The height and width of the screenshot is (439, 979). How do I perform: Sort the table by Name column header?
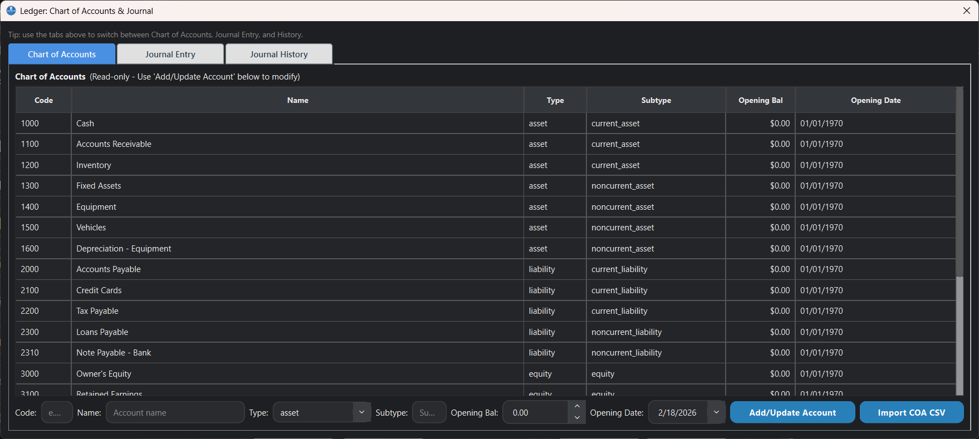pos(298,100)
